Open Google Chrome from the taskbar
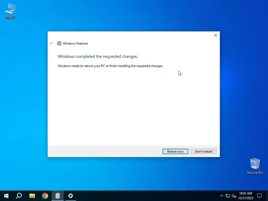Viewport: 268px width, 201px height. point(45,196)
